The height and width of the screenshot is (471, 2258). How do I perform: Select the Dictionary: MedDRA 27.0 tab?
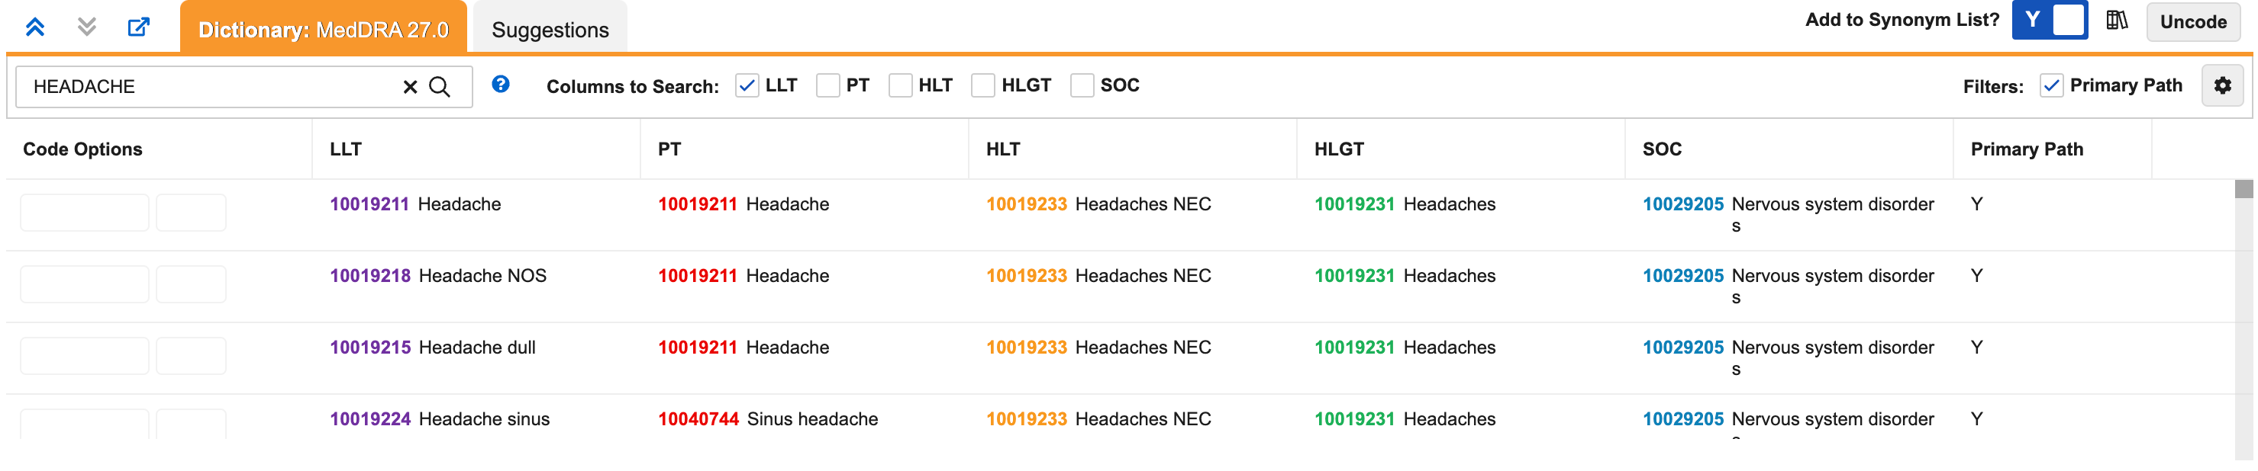(324, 30)
